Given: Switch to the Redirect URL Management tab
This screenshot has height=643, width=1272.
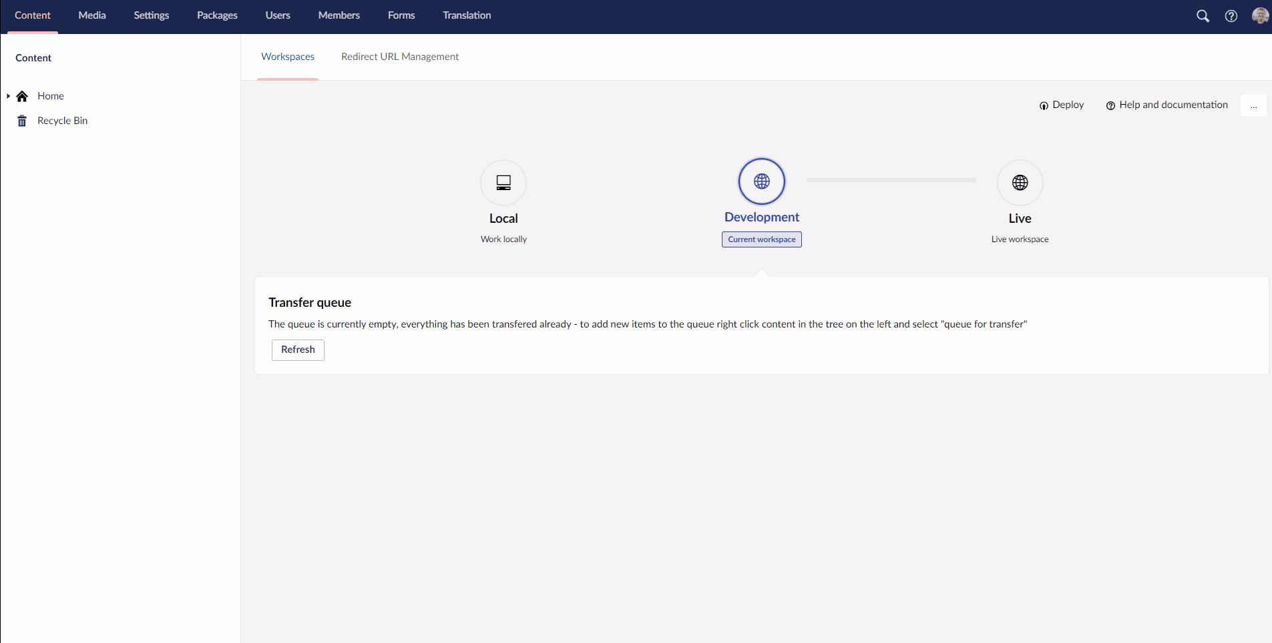Looking at the screenshot, I should point(399,57).
